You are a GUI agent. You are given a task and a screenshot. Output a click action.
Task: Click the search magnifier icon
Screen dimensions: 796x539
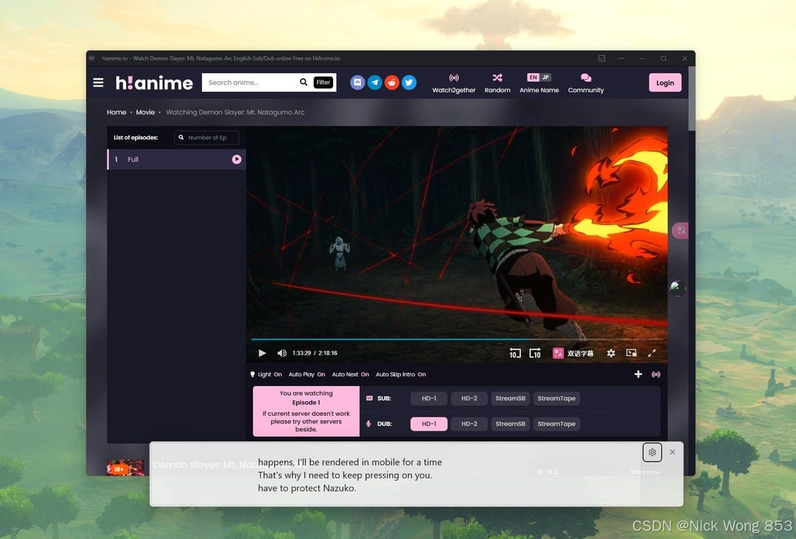point(304,83)
